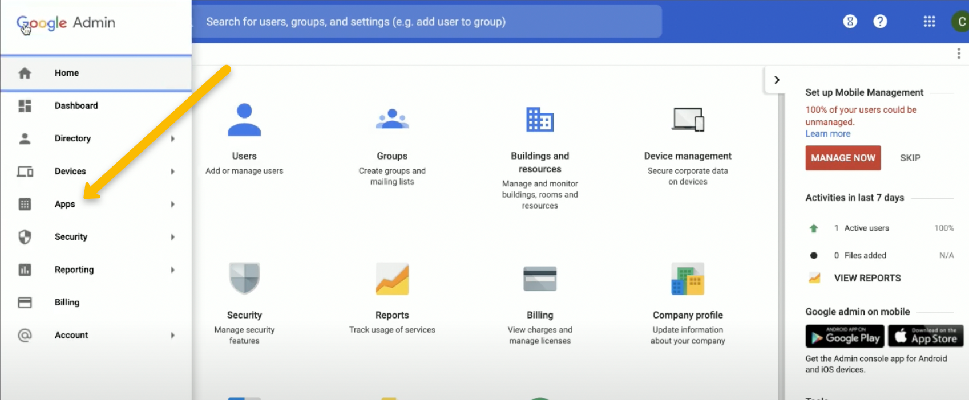Viewport: 969px width, 400px height.
Task: Select Home in the navigation menu
Action: (96, 73)
